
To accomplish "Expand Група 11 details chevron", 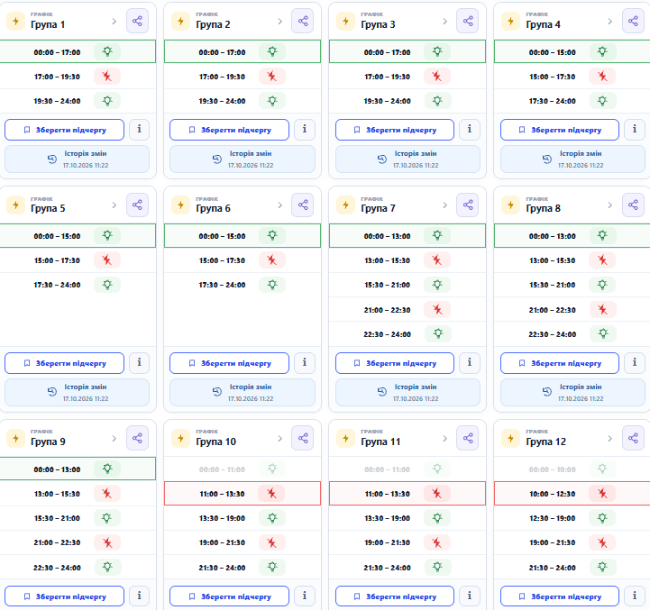I will point(445,439).
